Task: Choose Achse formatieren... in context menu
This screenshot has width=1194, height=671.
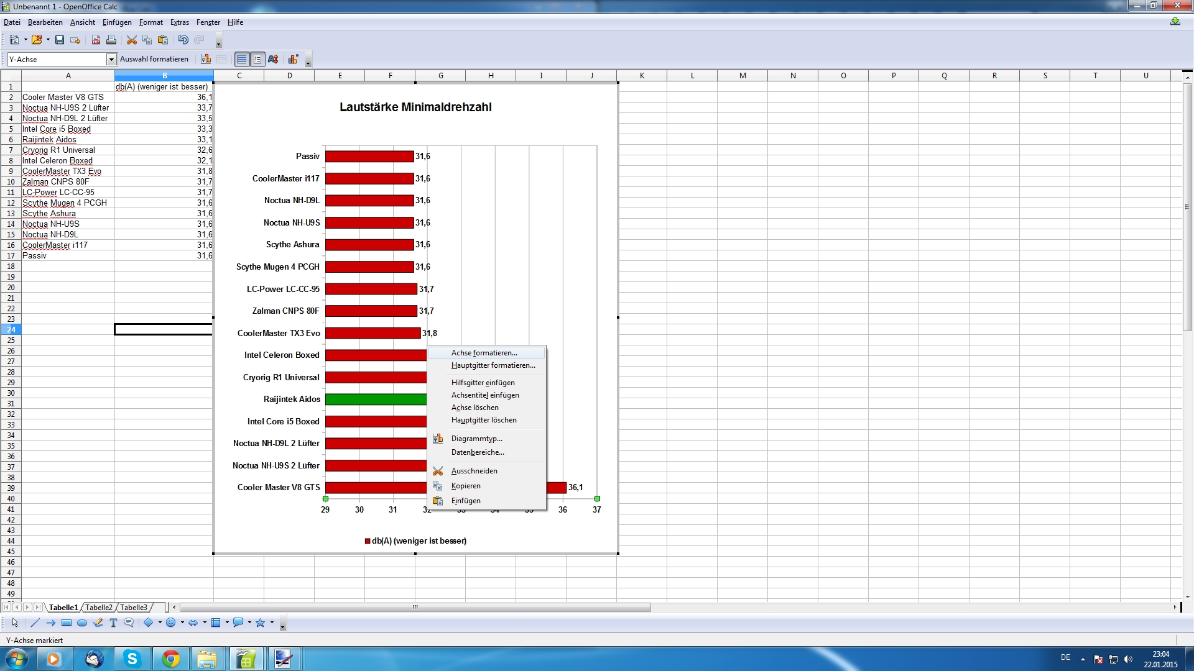Action: tap(486, 353)
